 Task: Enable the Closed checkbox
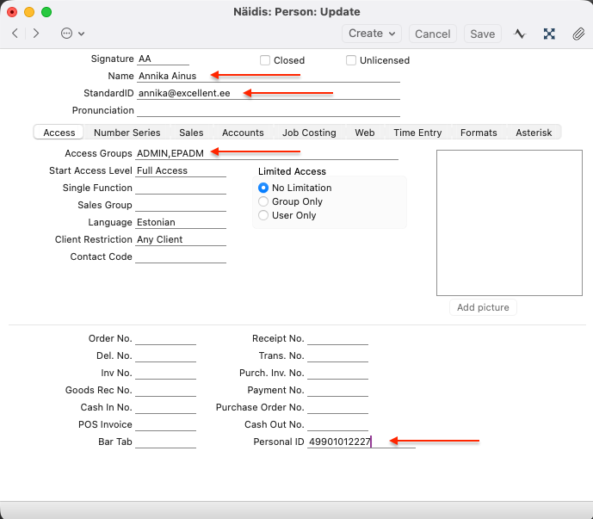(265, 60)
